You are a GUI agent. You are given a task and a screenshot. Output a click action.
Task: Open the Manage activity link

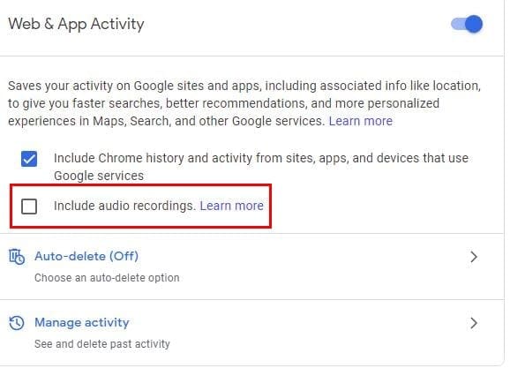pos(82,322)
